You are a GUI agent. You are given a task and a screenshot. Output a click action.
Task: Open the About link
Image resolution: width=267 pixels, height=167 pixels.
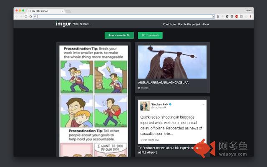(x=206, y=24)
